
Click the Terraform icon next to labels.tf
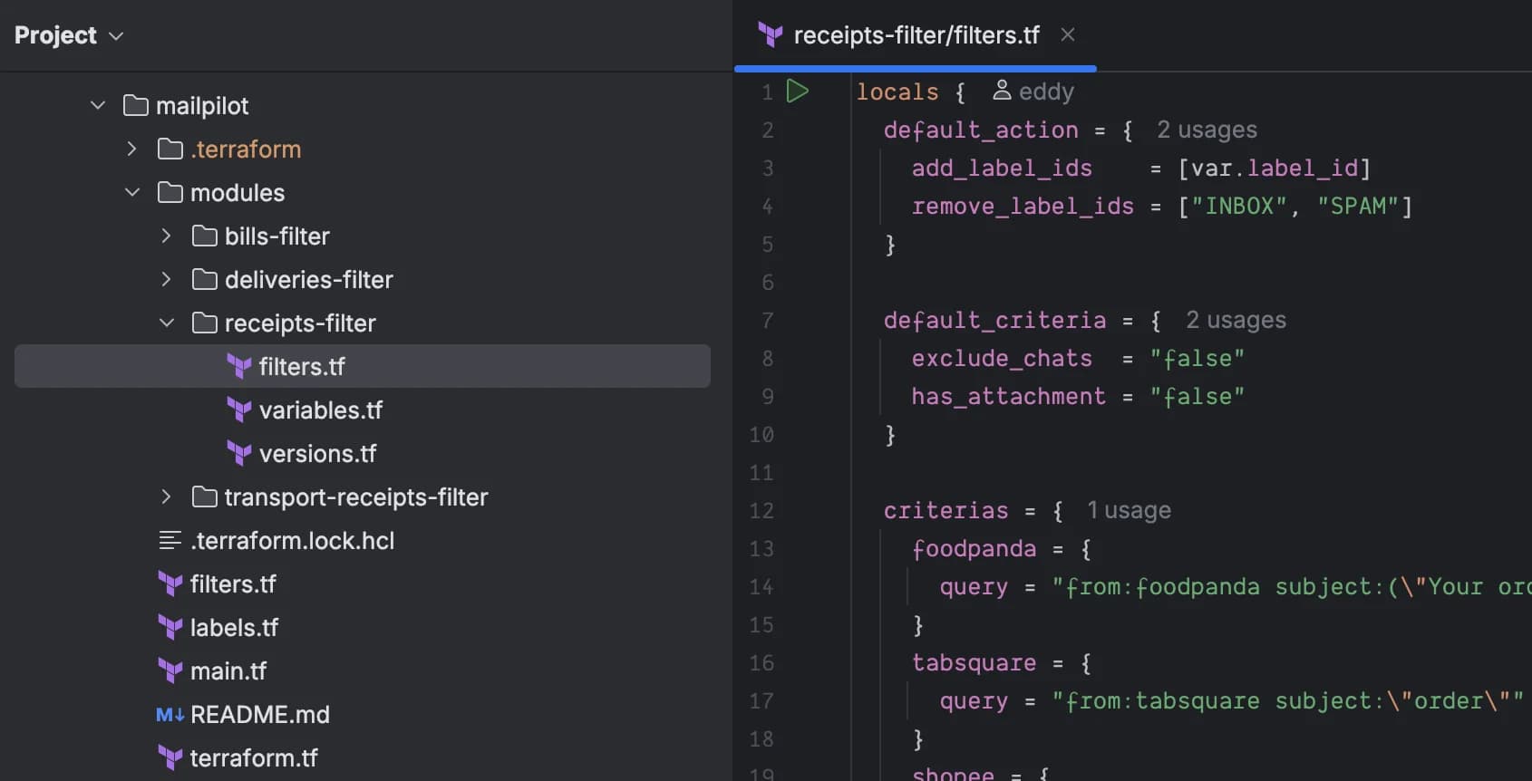170,628
